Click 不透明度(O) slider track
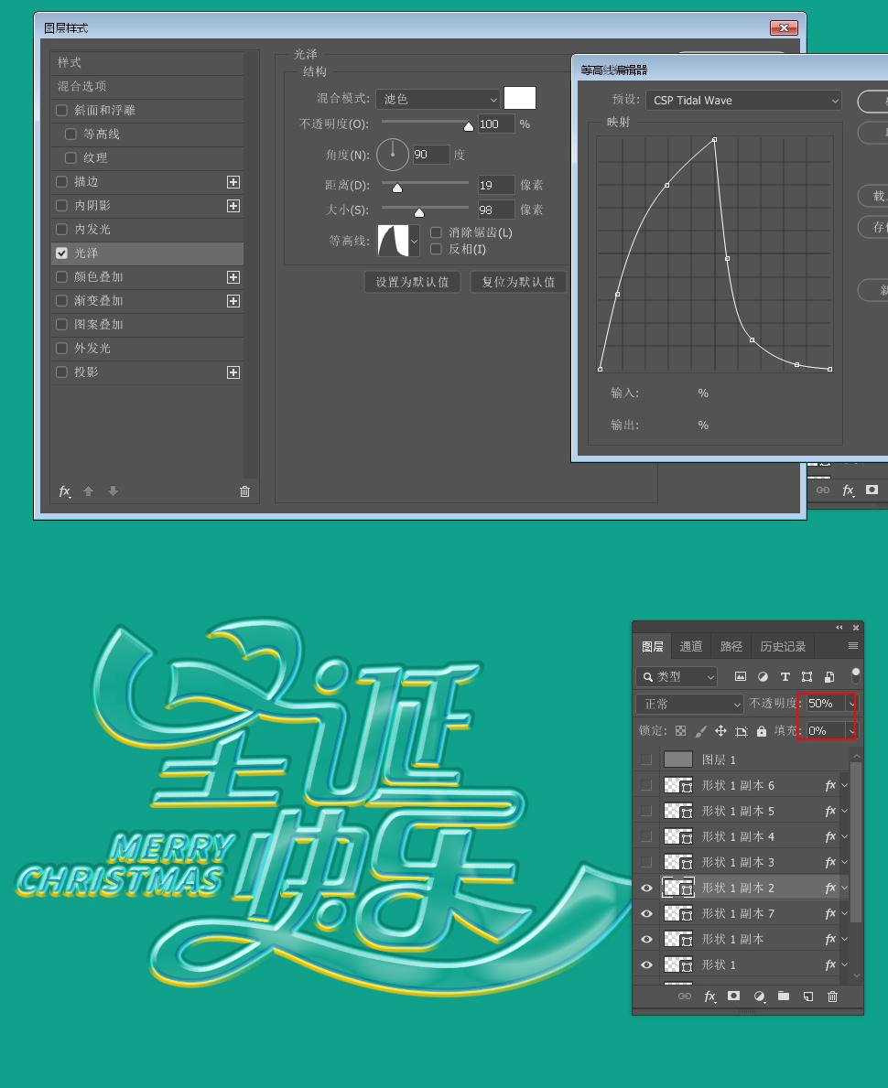 [427, 122]
